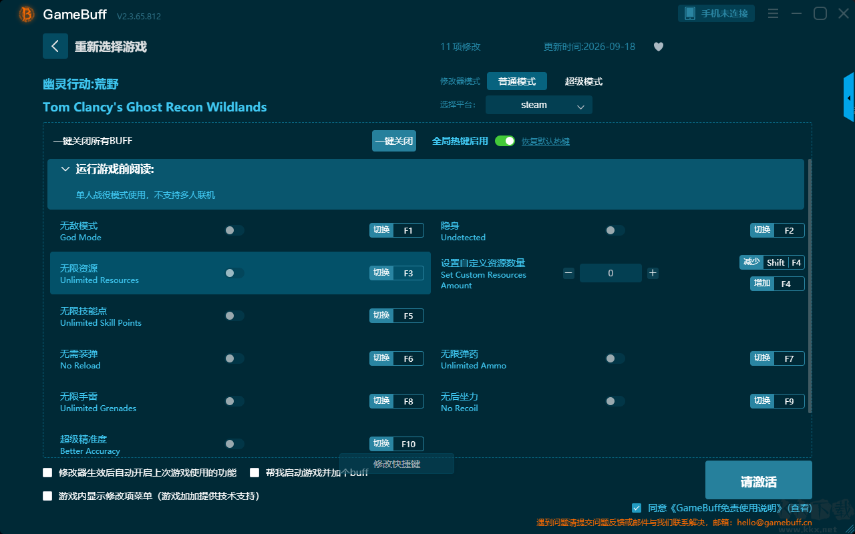The height and width of the screenshot is (534, 855).
Task: Click the update time 2026-09-18 text
Action: (590, 47)
